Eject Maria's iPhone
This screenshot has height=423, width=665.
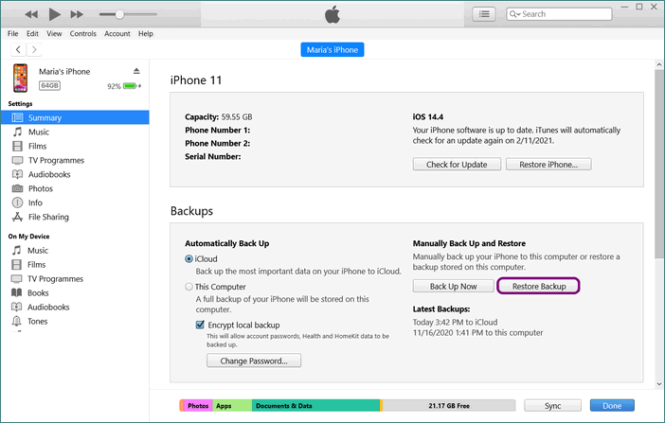136,71
